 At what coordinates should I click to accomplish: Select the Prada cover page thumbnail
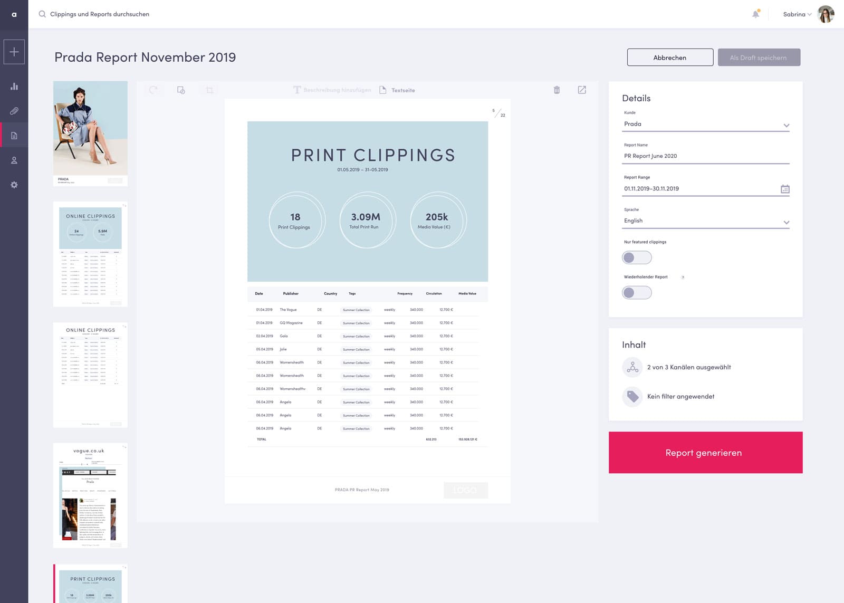(x=90, y=133)
